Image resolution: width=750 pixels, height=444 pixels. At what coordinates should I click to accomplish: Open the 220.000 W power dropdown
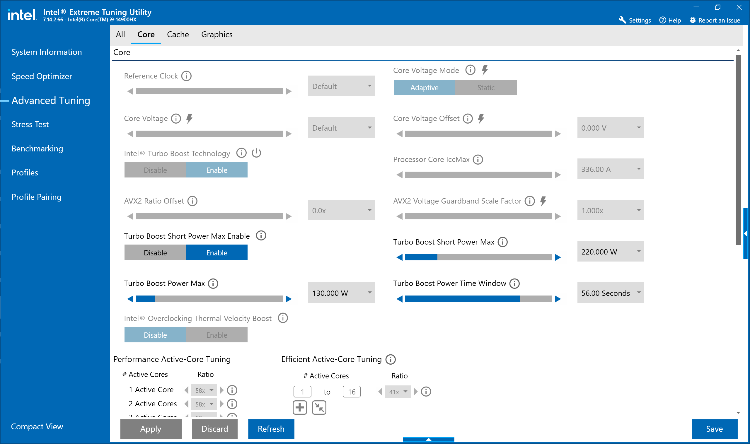(610, 252)
